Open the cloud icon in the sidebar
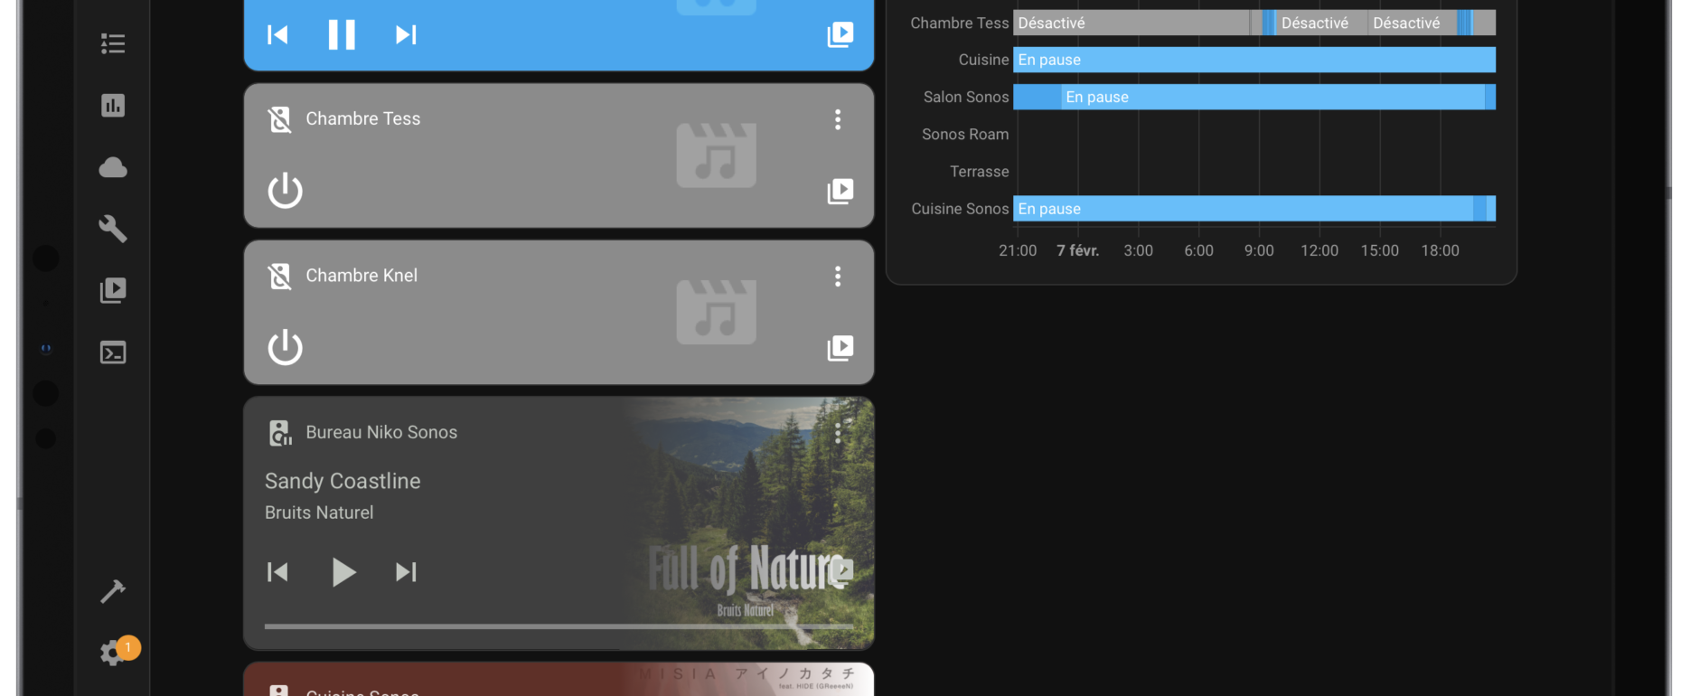This screenshot has height=696, width=1690. tap(113, 167)
